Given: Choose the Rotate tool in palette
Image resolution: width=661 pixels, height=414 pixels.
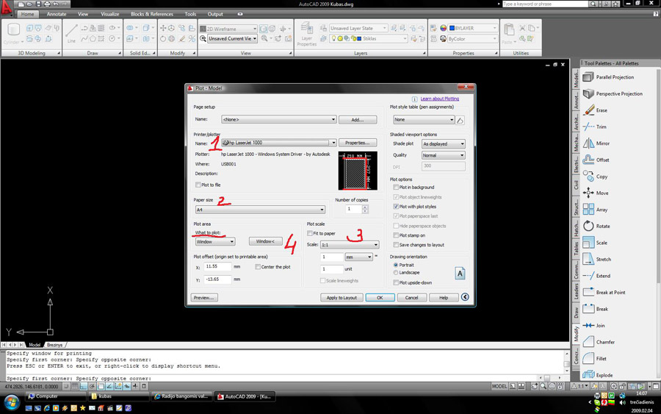Looking at the screenshot, I should [x=589, y=226].
